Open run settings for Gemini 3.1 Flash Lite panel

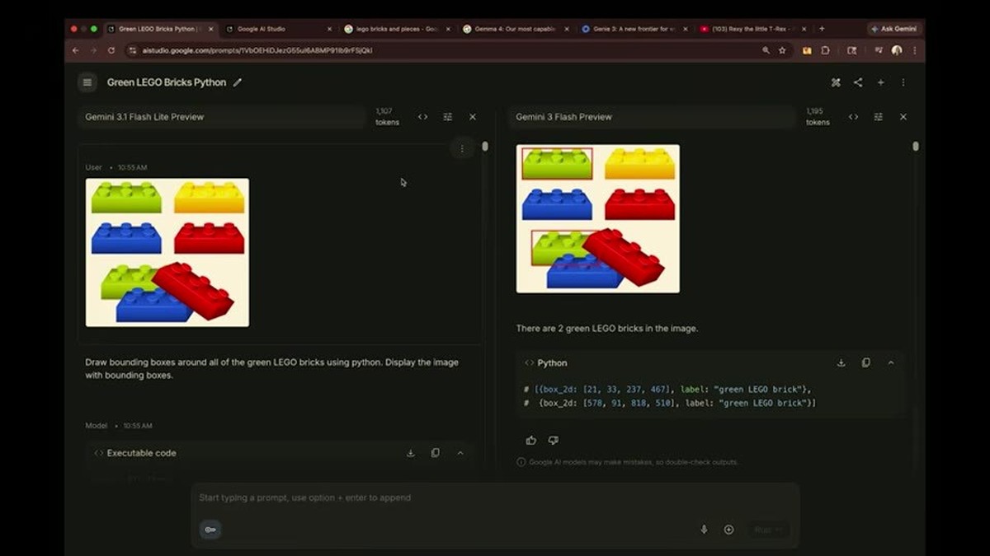point(448,117)
